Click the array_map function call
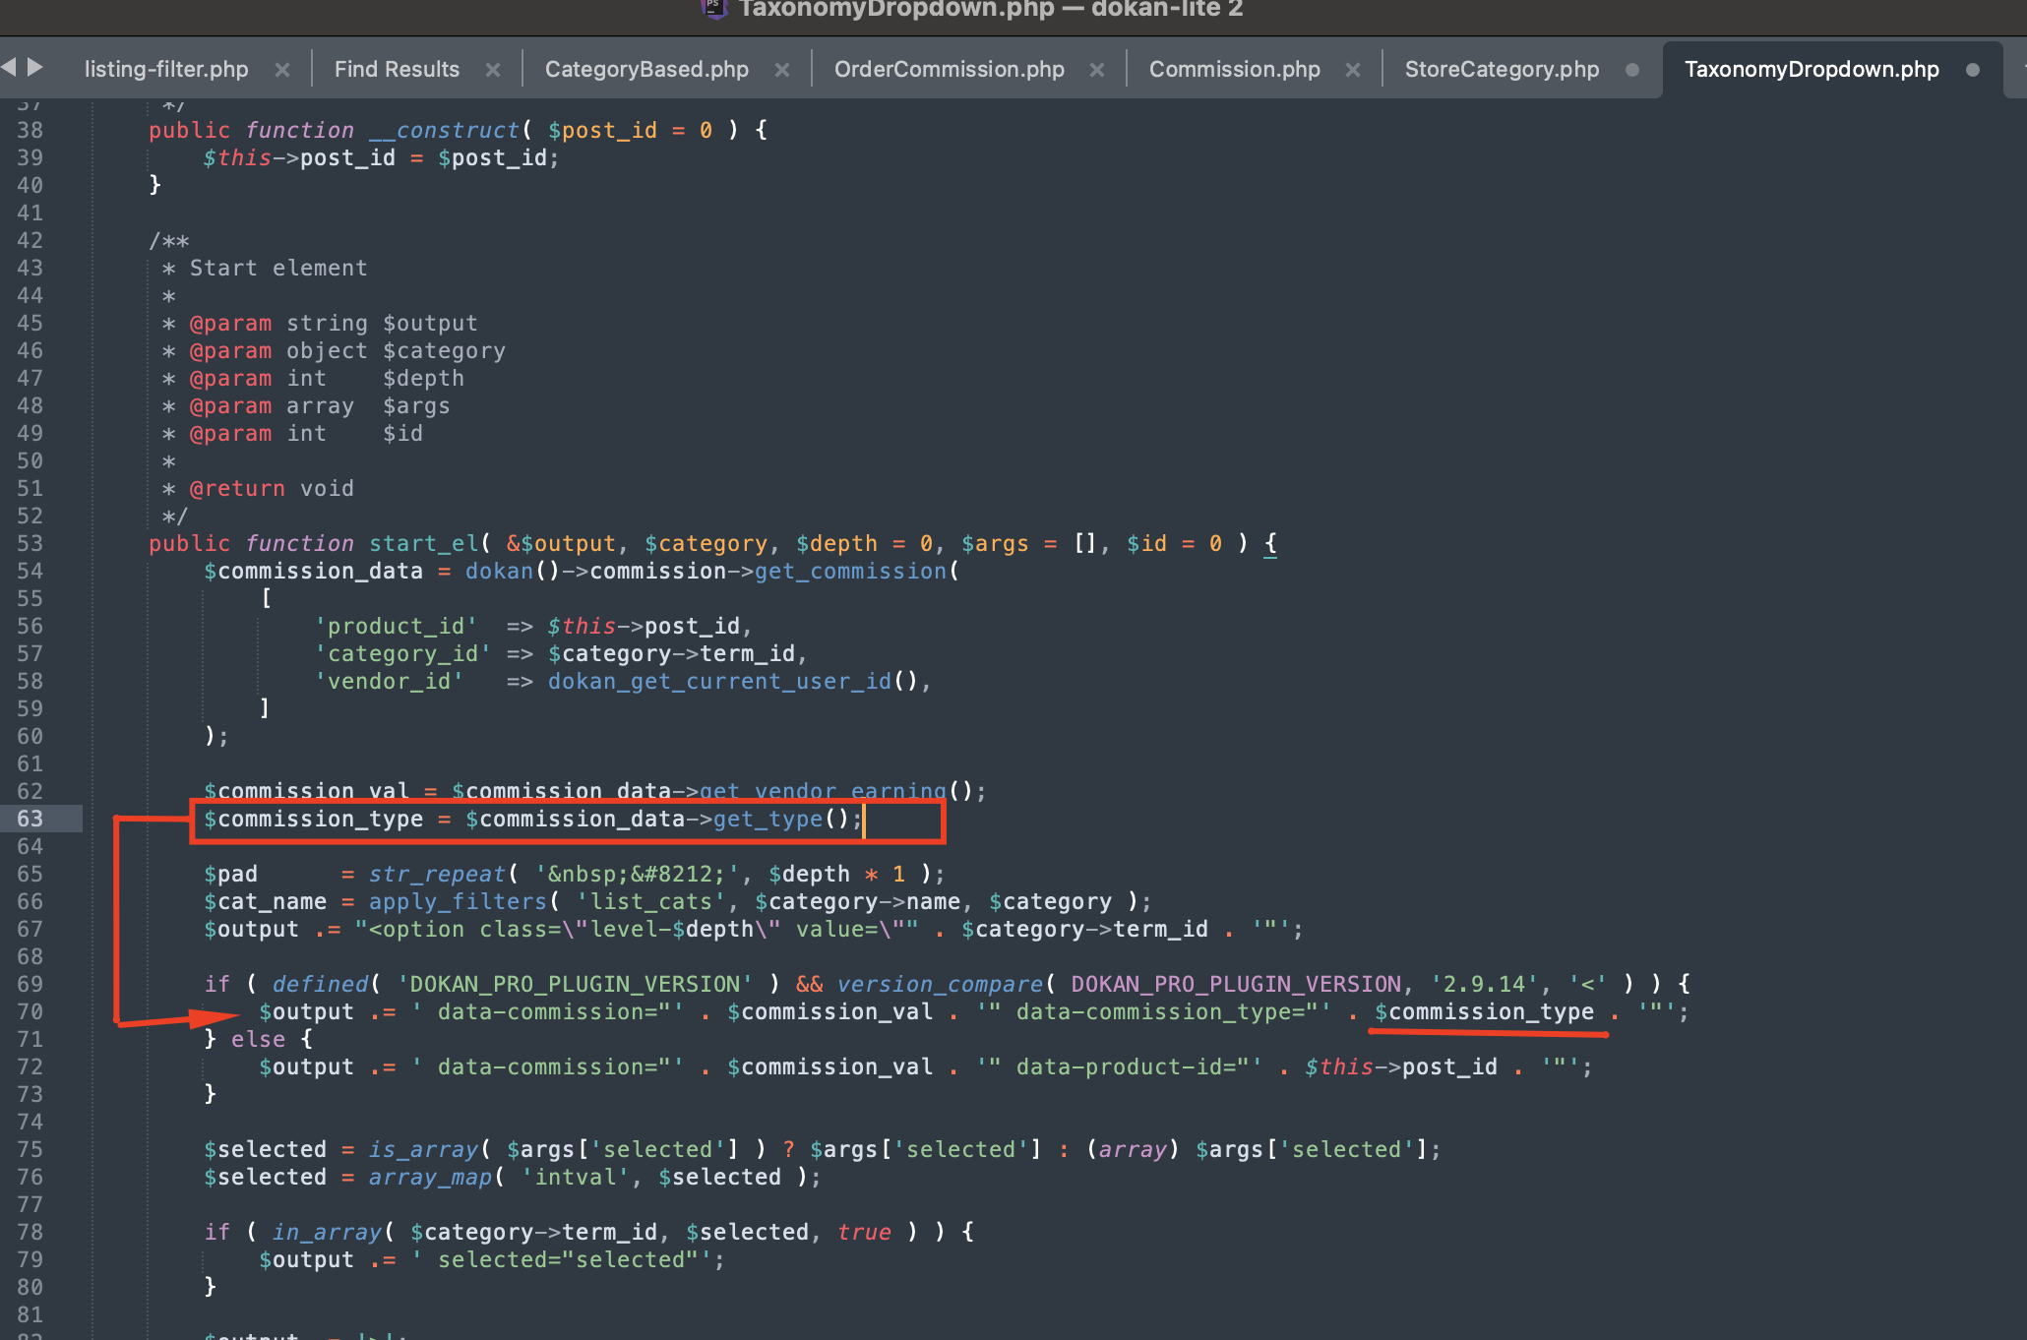The width and height of the screenshot is (2027, 1340). (430, 1177)
